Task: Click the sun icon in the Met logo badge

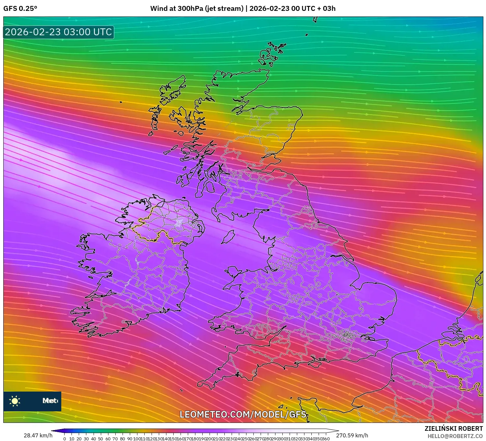Action: click(15, 401)
